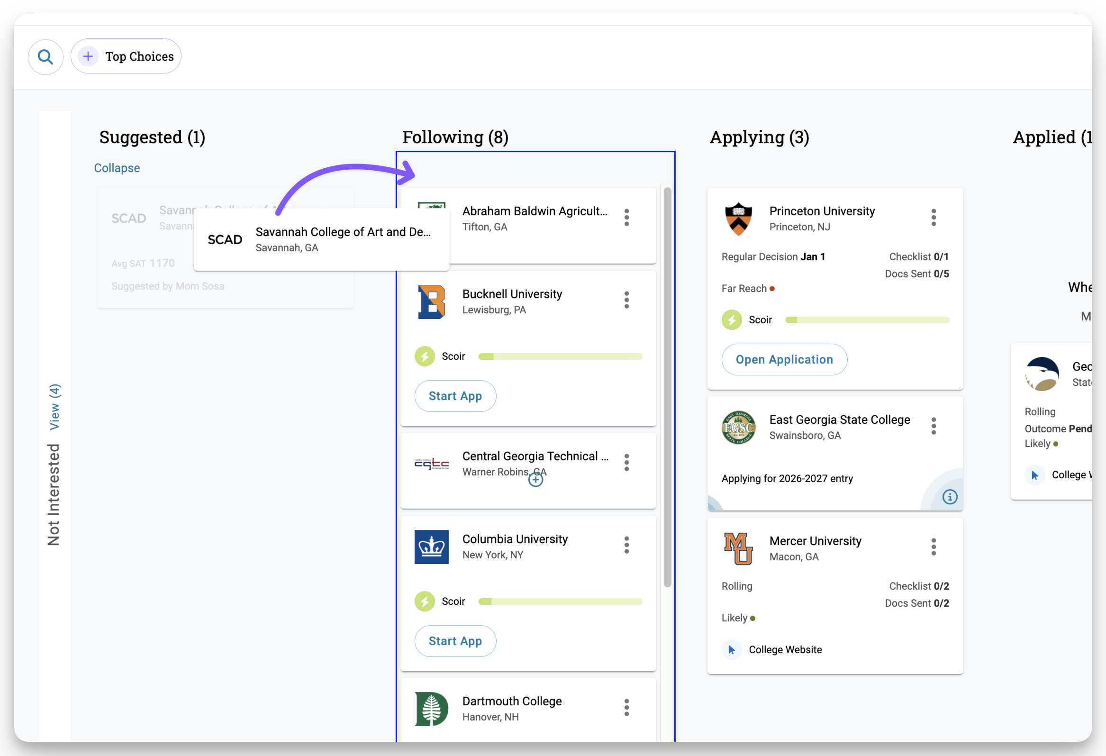Screen dimensions: 1106x756
Task: Click the Applying (3) column heading
Action: (x=760, y=137)
